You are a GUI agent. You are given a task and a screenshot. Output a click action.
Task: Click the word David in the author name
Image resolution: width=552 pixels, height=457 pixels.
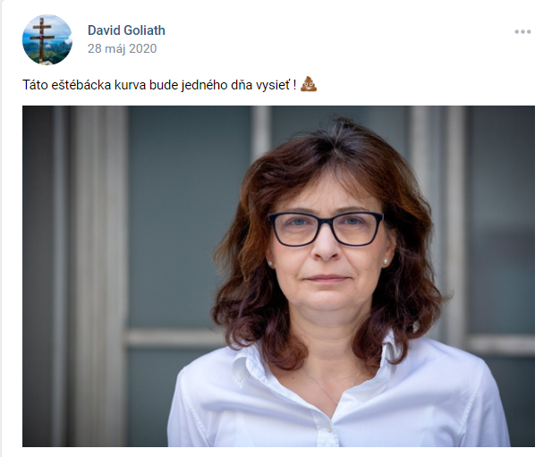105,30
